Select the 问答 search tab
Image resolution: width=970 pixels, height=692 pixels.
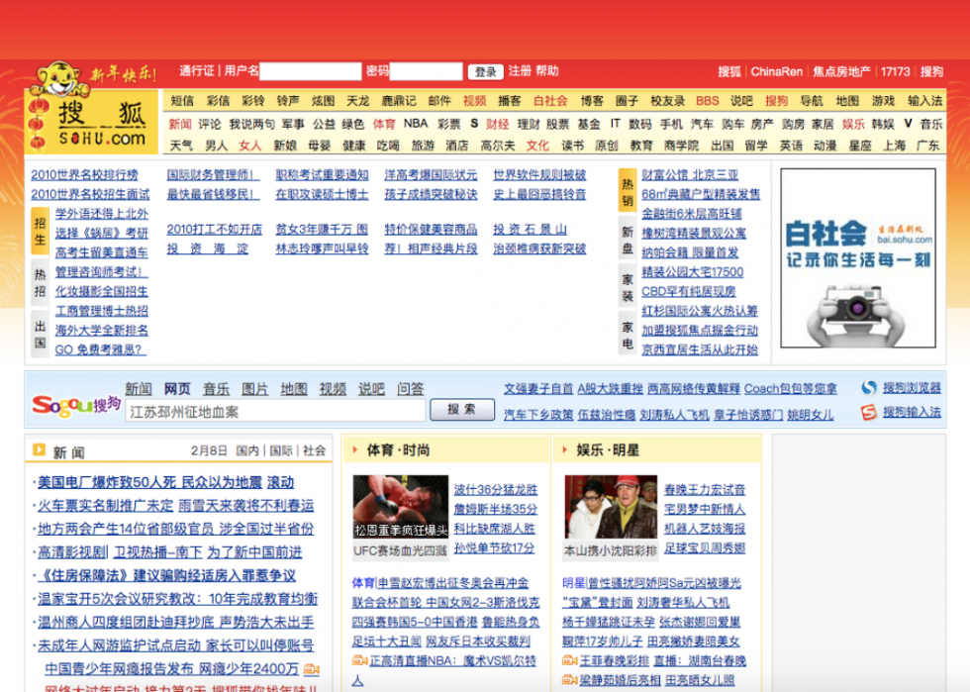411,389
